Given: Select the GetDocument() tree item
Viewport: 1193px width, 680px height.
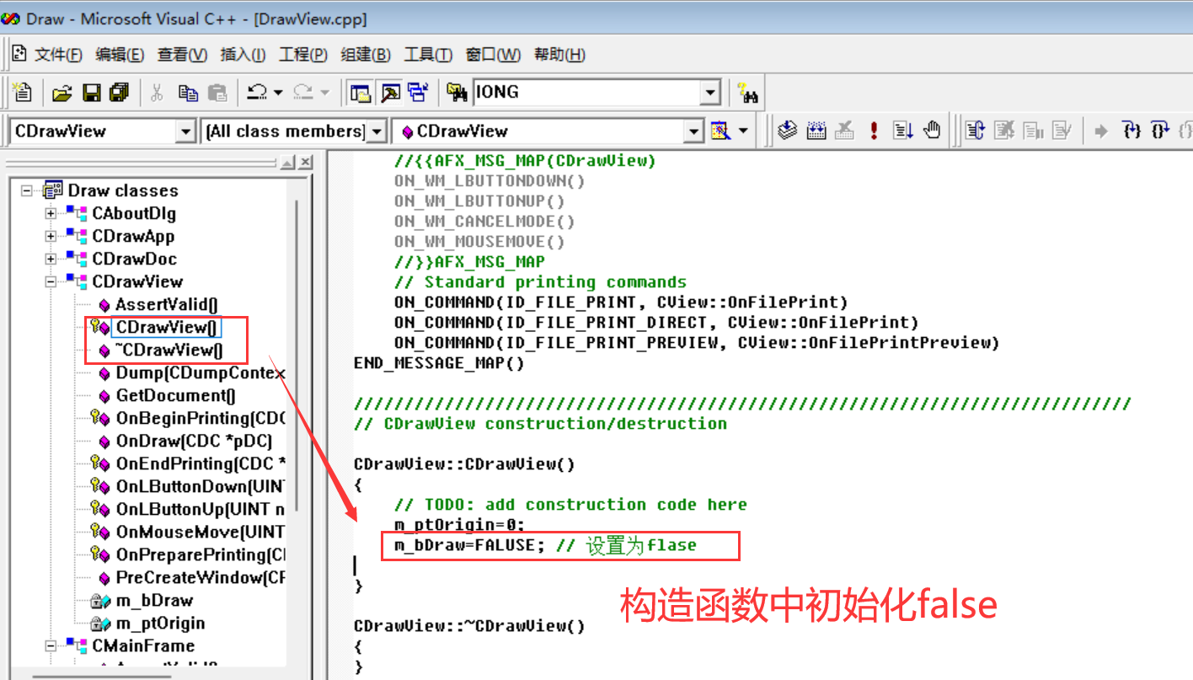Looking at the screenshot, I should [x=175, y=395].
